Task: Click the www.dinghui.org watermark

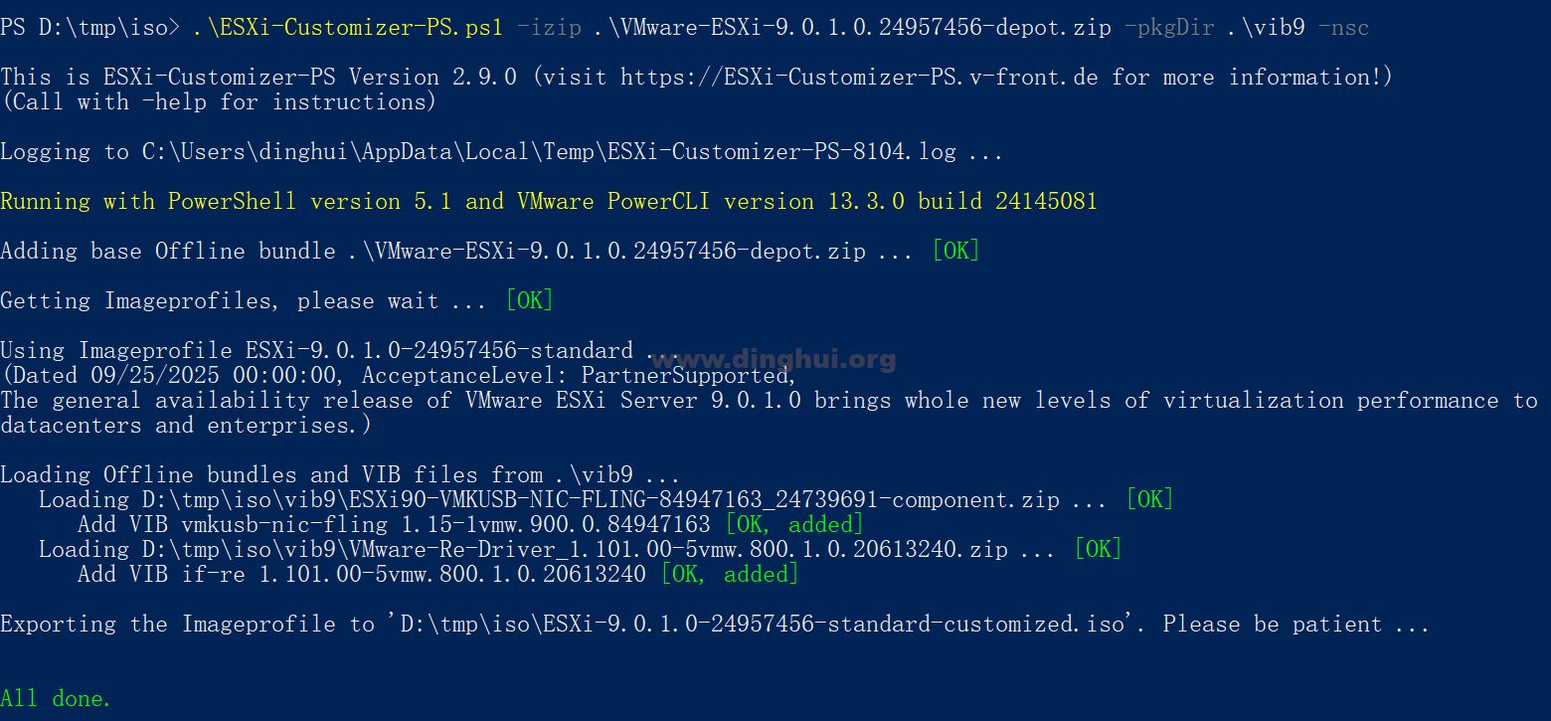Action: [774, 360]
